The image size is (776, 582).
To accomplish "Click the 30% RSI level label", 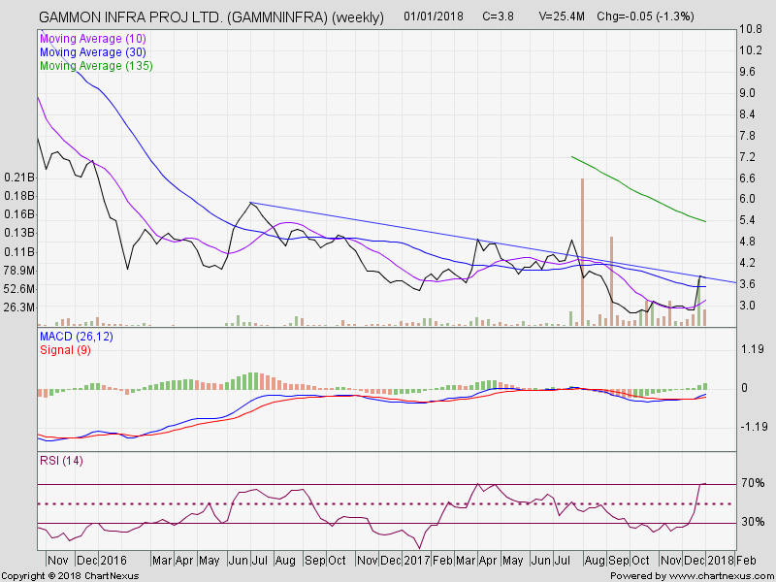I will pyautogui.click(x=753, y=522).
